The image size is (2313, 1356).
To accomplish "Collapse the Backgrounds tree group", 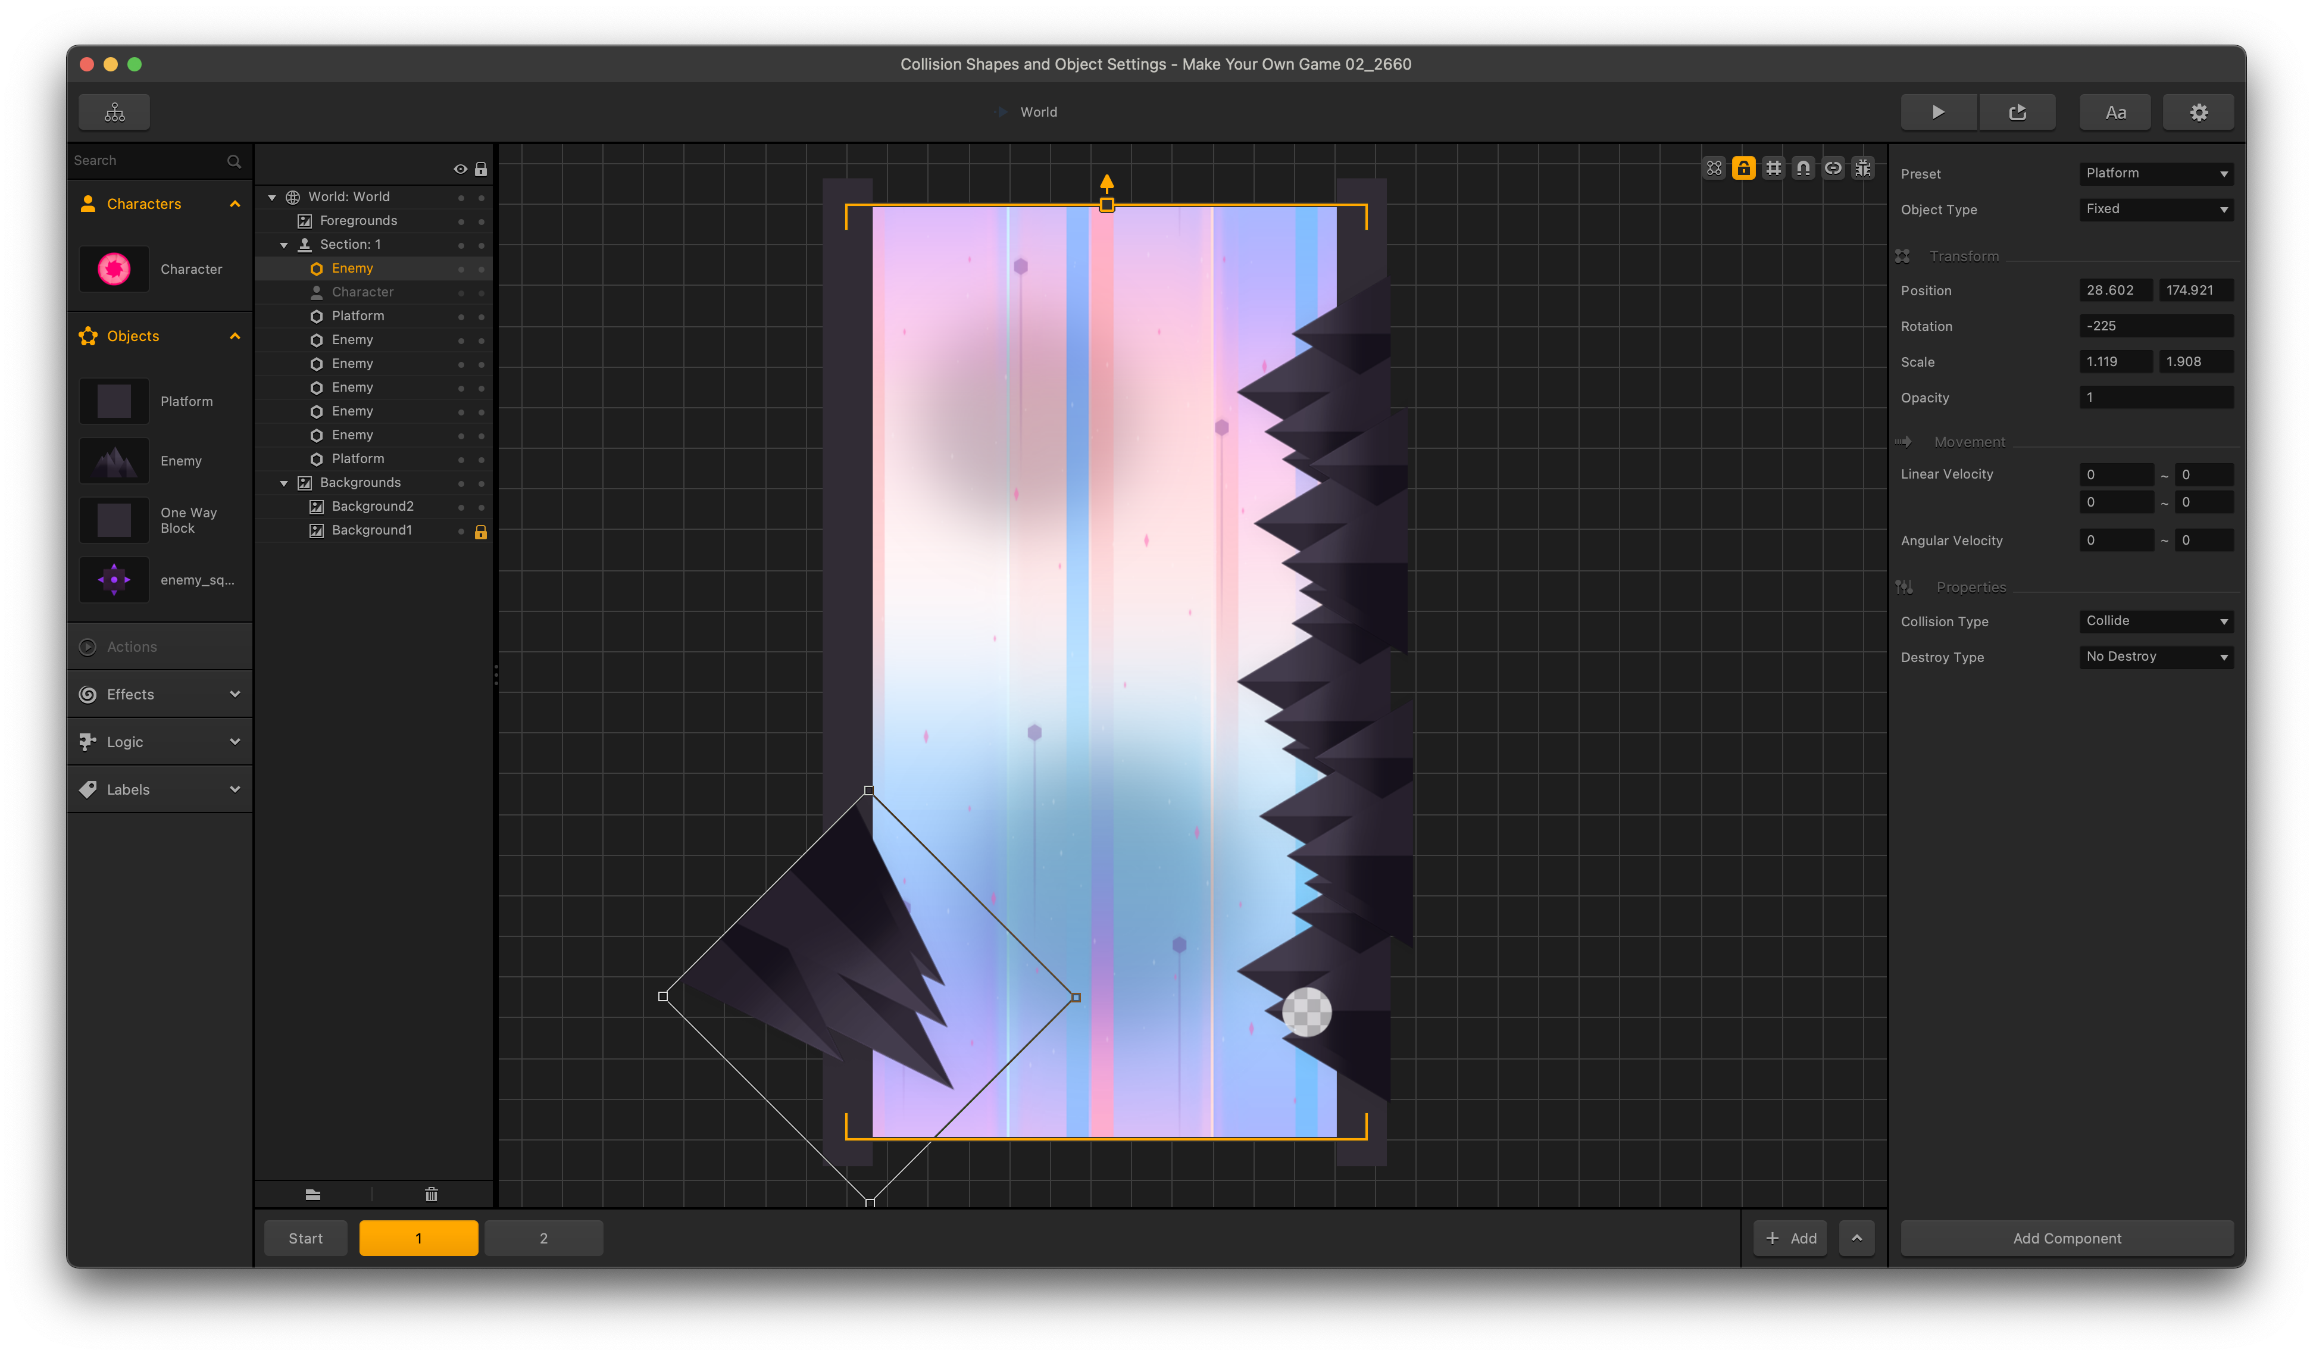I will (x=283, y=483).
